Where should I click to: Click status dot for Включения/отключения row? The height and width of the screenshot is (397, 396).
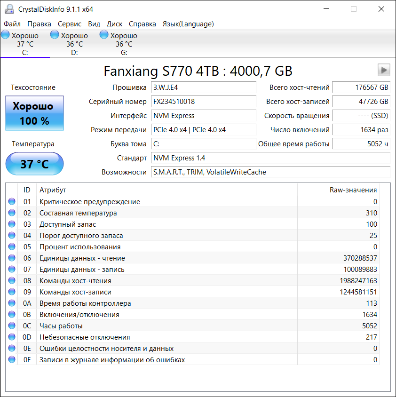point(12,315)
